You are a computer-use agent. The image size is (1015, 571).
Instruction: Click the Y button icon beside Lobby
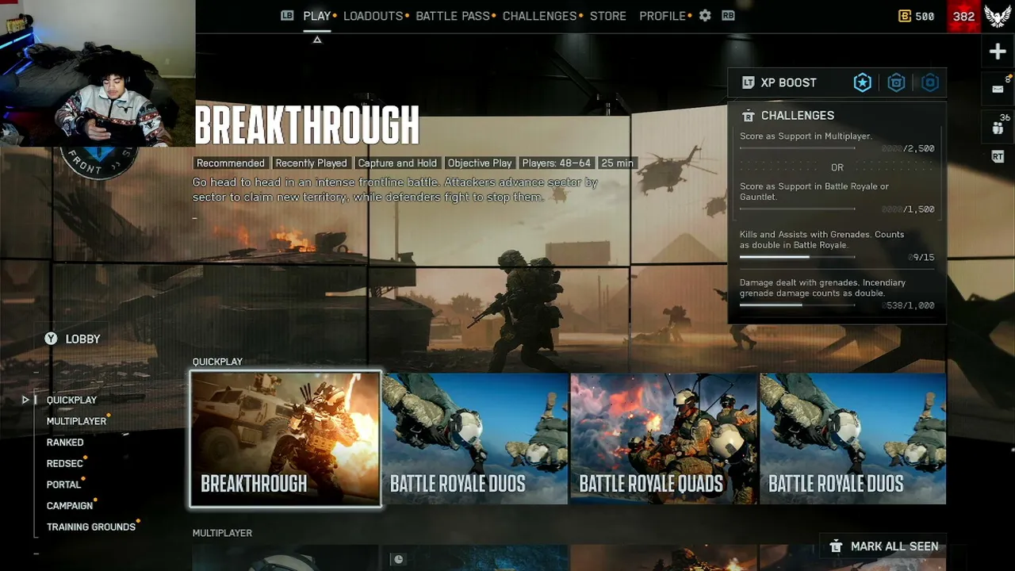[x=51, y=339]
